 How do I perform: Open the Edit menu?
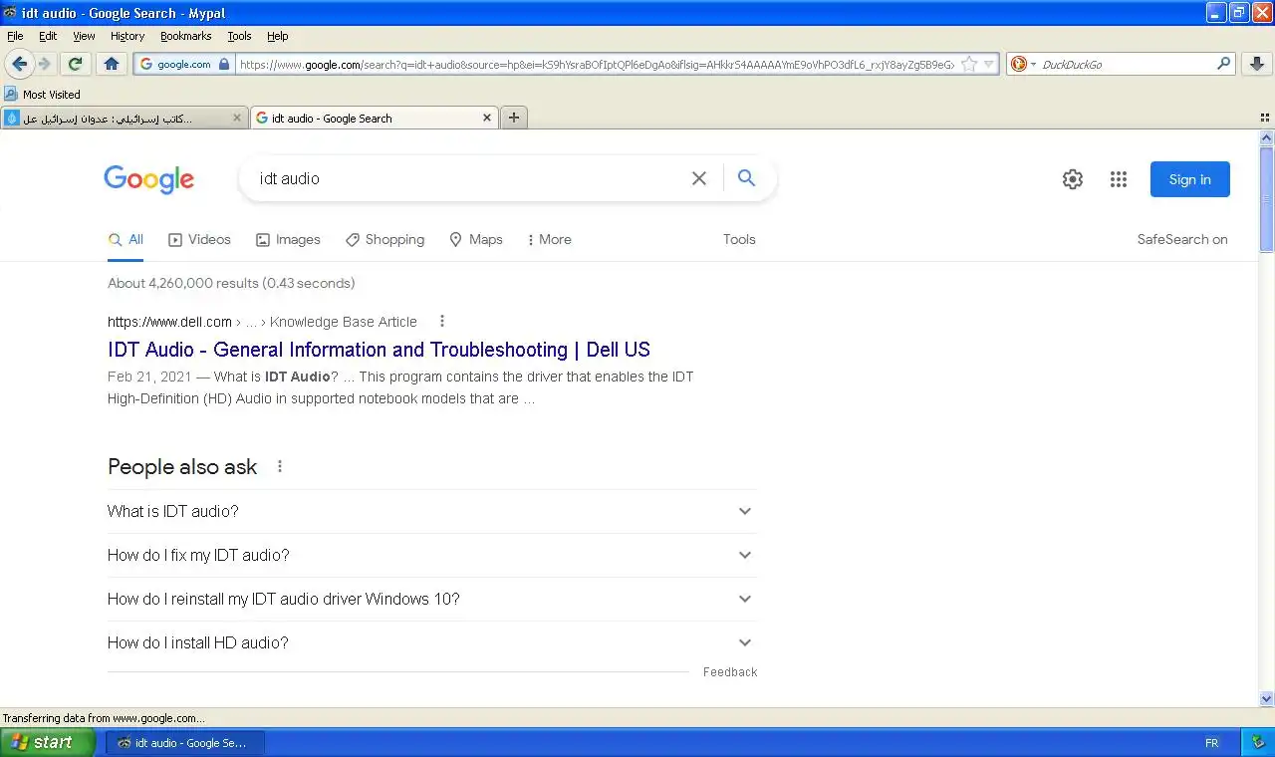48,36
